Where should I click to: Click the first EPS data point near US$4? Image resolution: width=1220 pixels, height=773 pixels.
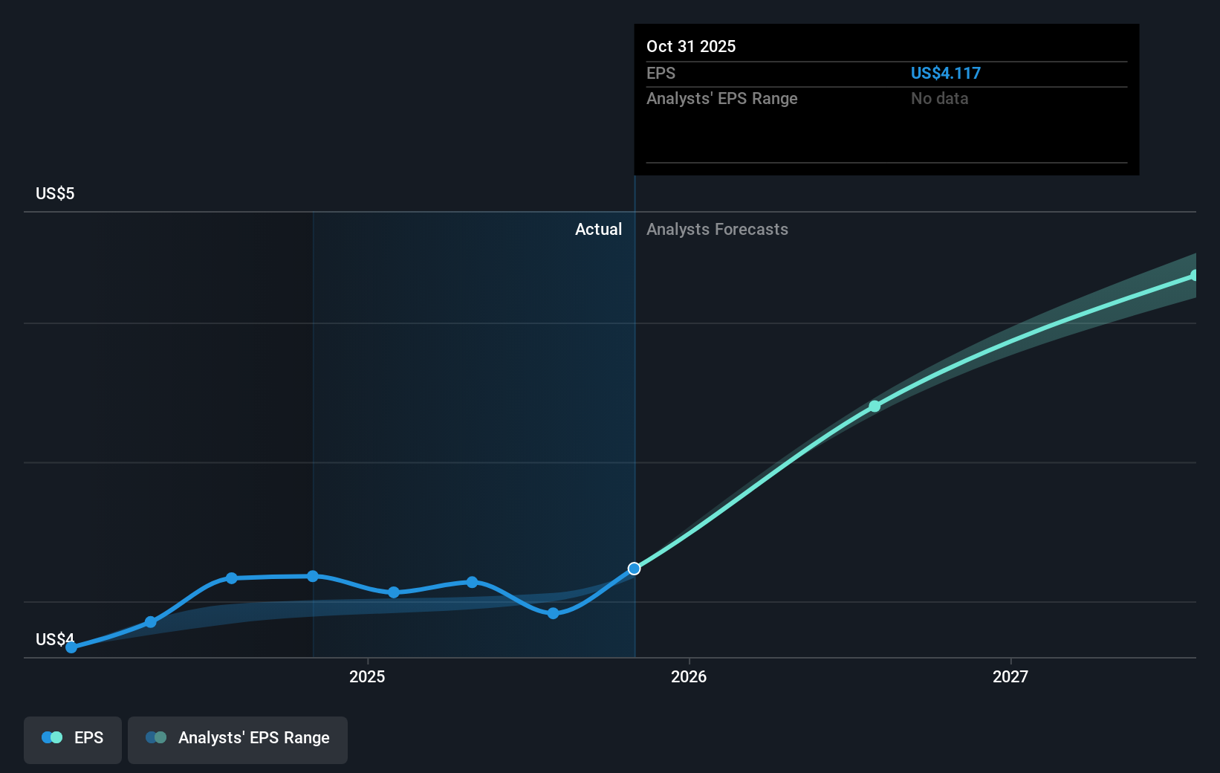click(x=71, y=647)
